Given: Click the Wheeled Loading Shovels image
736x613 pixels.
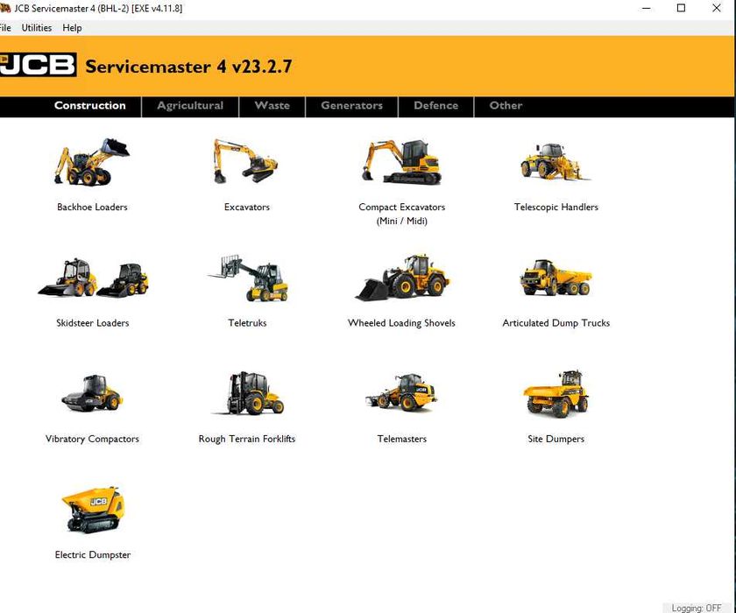Looking at the screenshot, I should 402,278.
